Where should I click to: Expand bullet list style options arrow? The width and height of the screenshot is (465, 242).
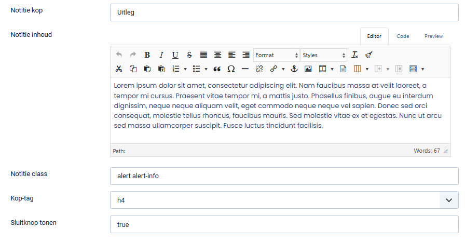206,69
